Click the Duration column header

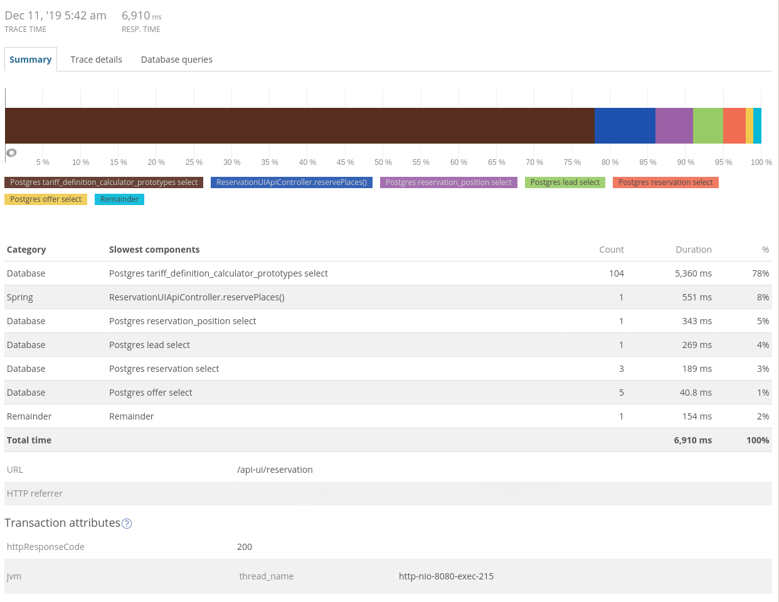[694, 250]
